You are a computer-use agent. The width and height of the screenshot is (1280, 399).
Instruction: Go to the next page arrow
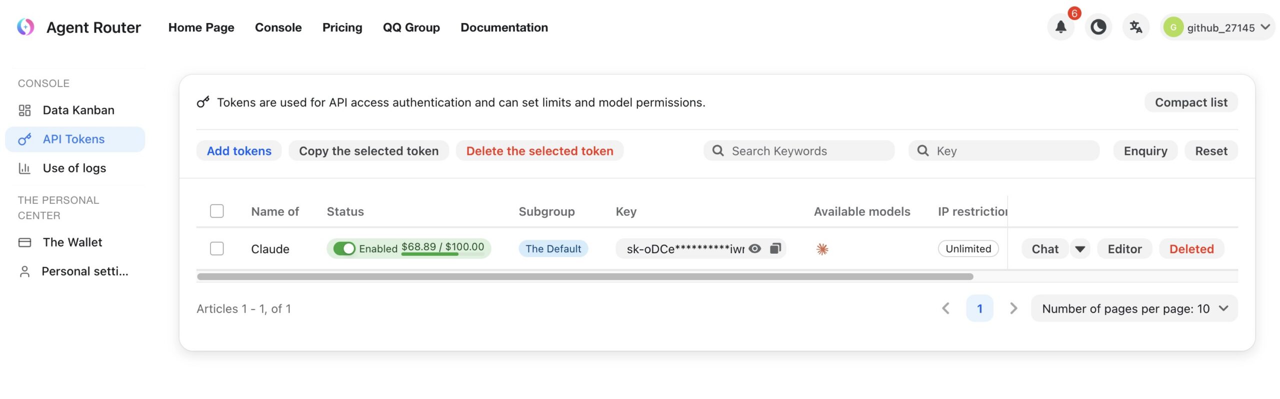[1013, 308]
